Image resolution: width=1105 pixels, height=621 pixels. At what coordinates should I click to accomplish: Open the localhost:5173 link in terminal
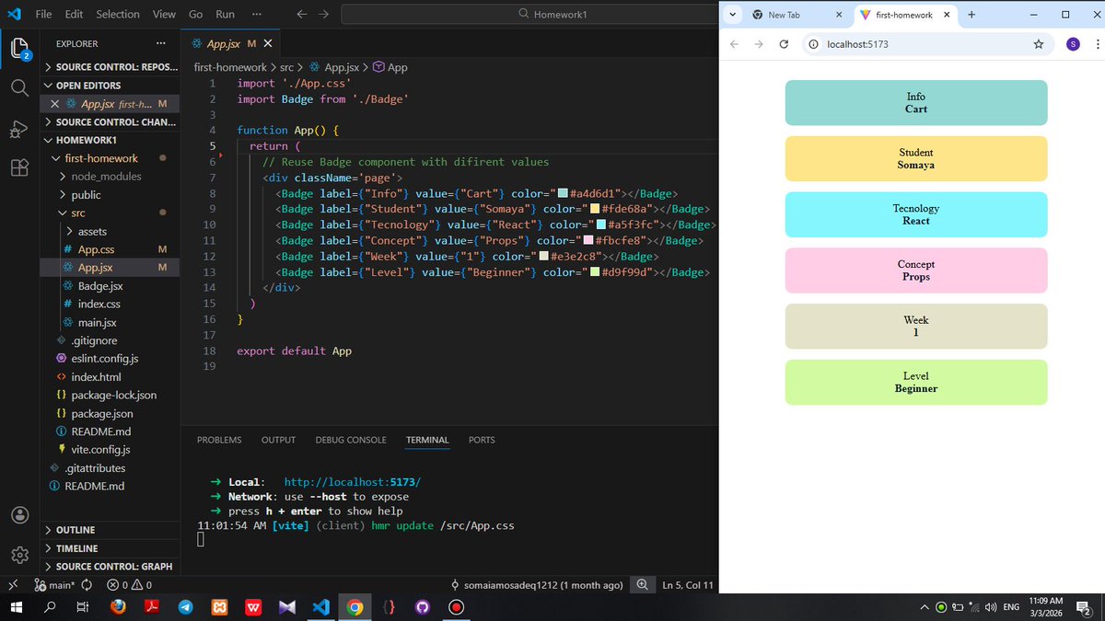pos(353,482)
